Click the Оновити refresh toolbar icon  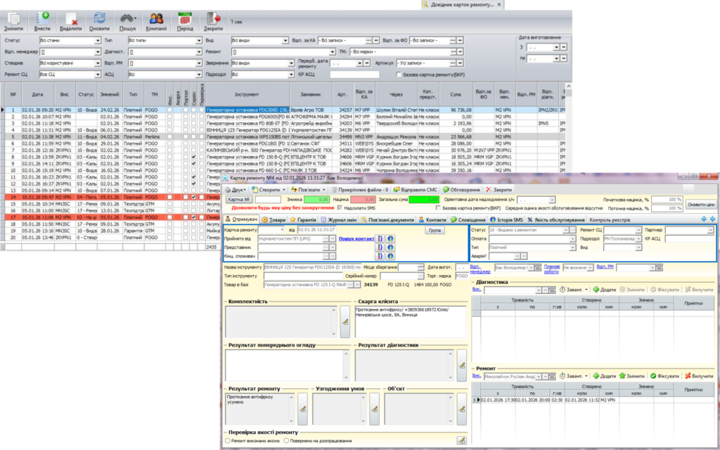(x=99, y=22)
